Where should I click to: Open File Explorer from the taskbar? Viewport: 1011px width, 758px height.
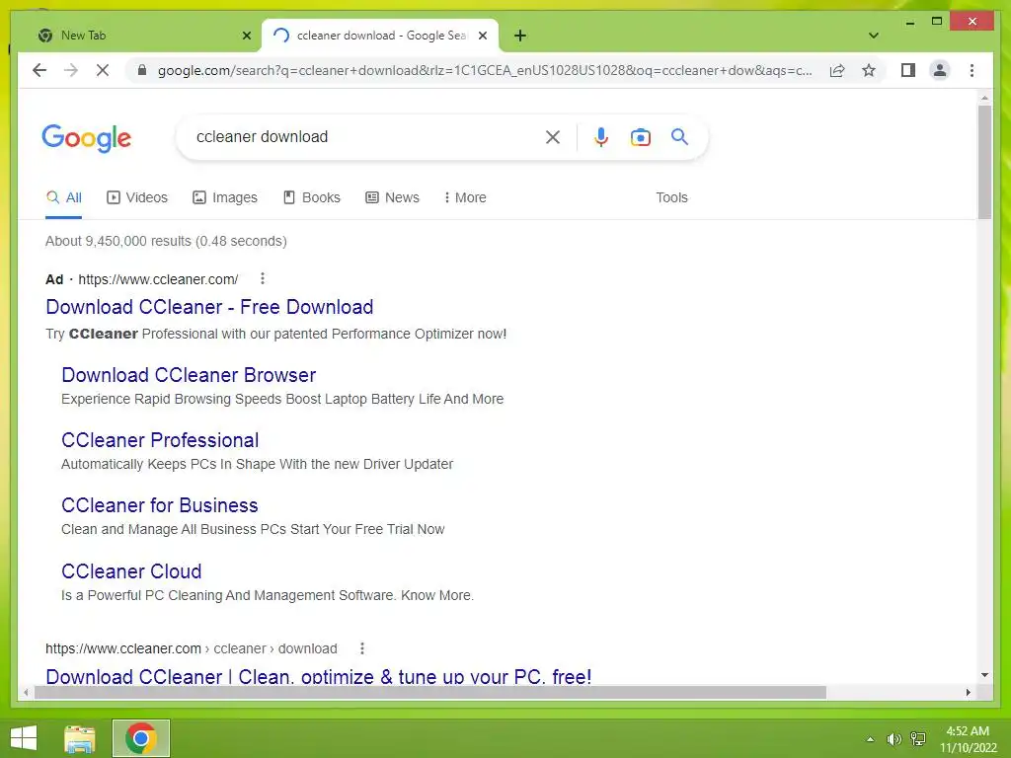pyautogui.click(x=80, y=738)
